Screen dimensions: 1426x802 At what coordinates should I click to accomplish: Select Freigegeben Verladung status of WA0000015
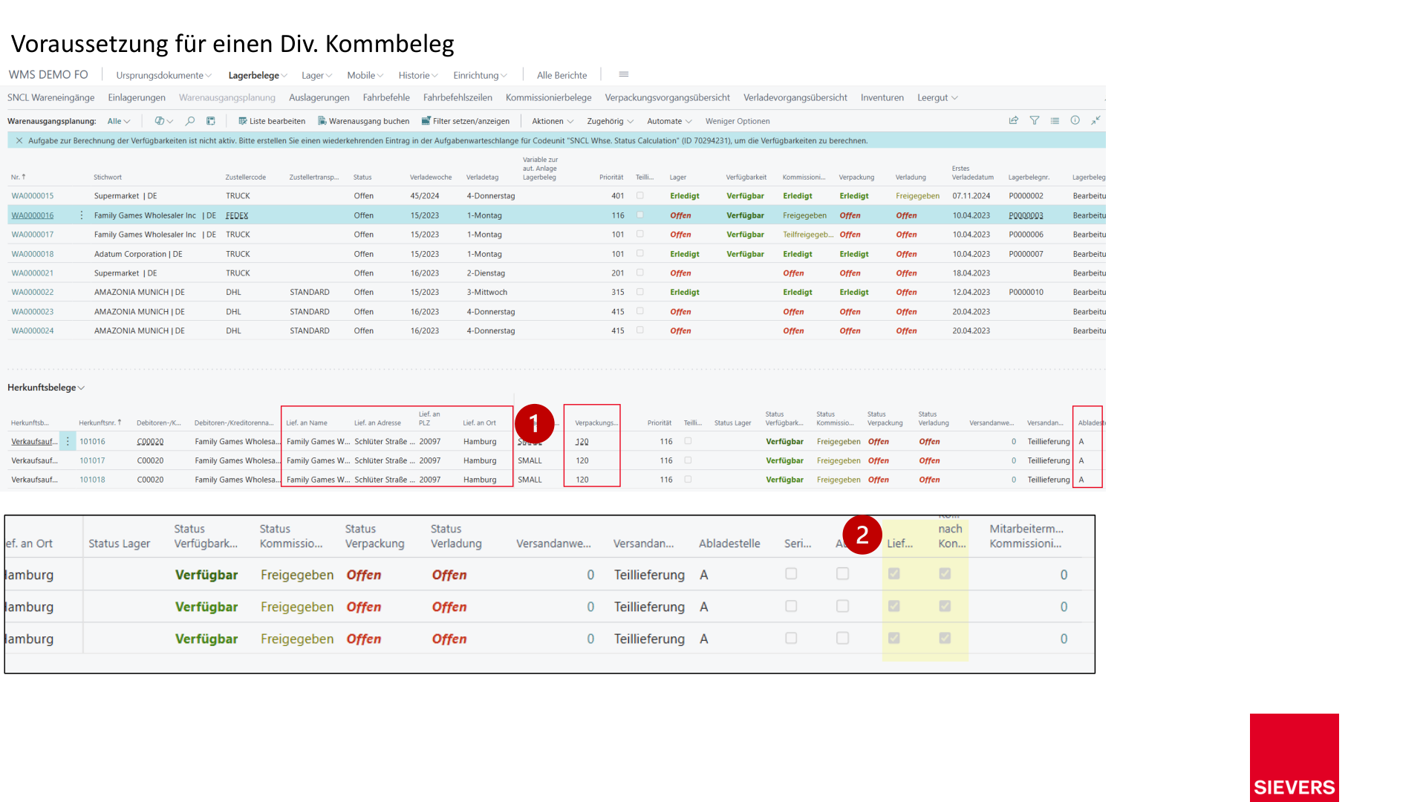coord(917,195)
